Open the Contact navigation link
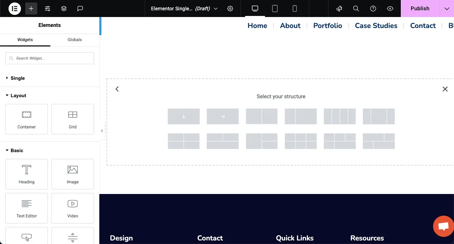Viewport: 454px width, 244px height. pos(423,26)
